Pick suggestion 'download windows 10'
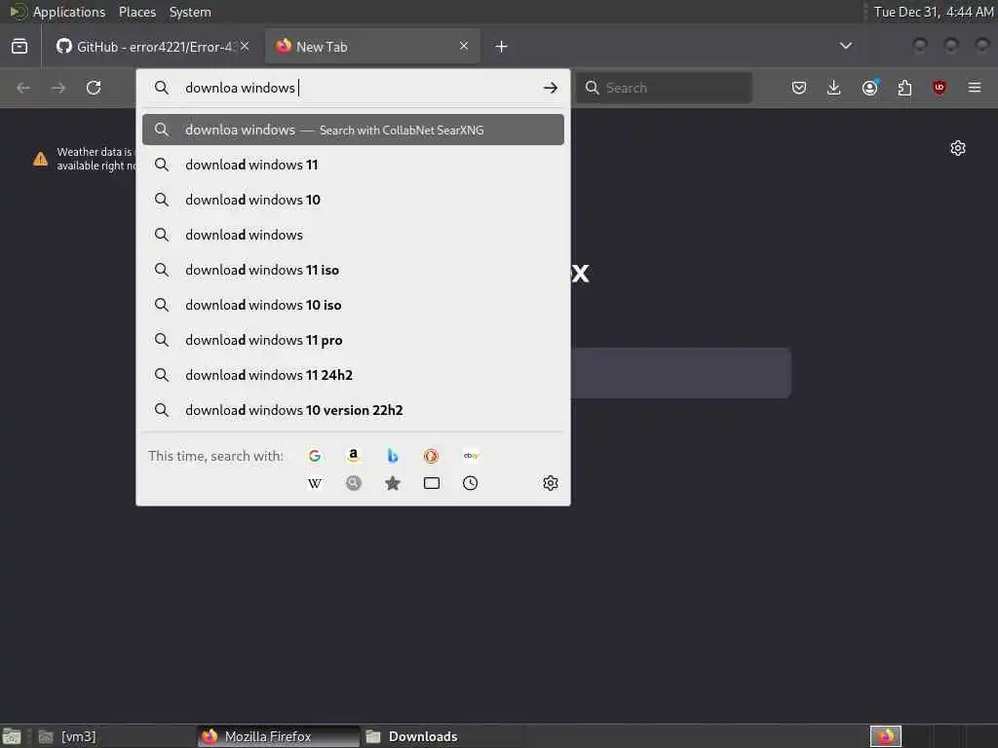Viewport: 998px width, 748px height. 353,200
